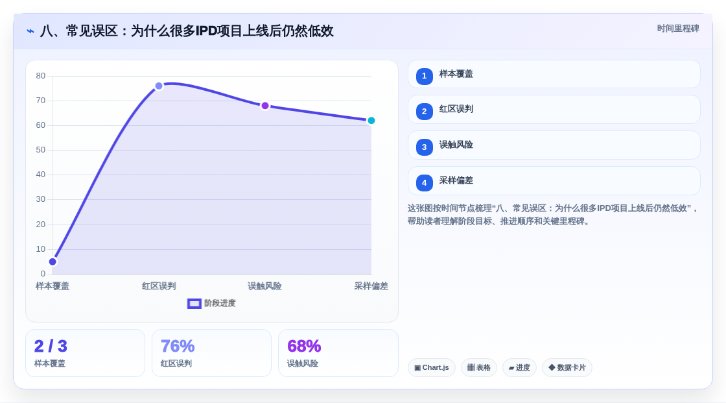
Task: Click the 阶段进度 legend label
Action: click(x=220, y=303)
